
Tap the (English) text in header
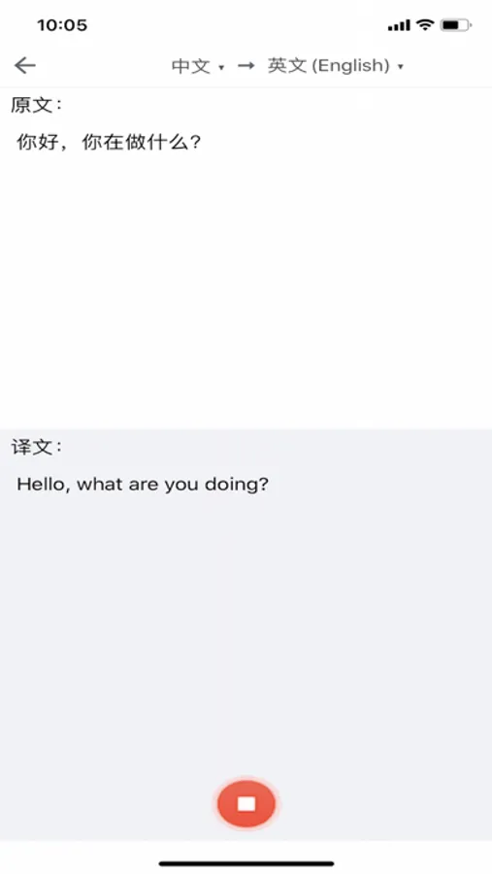350,66
